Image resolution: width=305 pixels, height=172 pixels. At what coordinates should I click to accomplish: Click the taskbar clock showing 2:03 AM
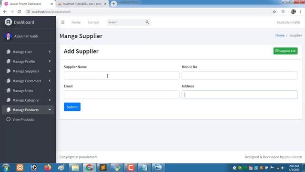click(x=294, y=168)
